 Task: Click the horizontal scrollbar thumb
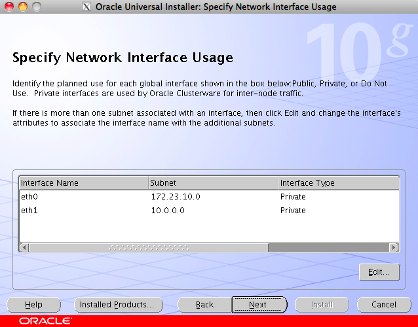[x=148, y=248]
